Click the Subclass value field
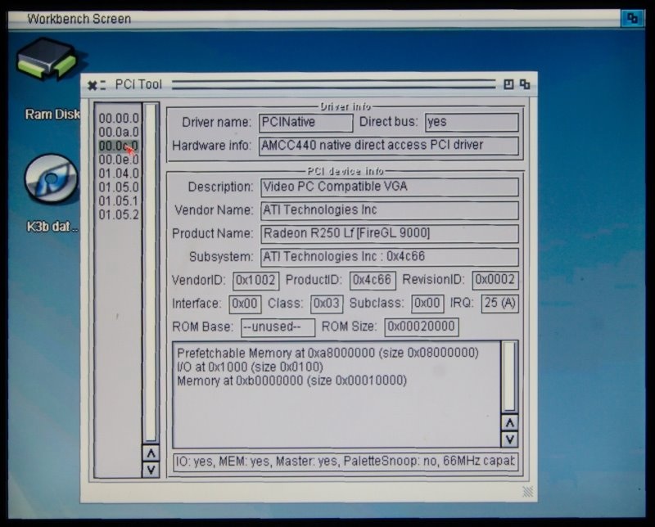 [x=427, y=304]
